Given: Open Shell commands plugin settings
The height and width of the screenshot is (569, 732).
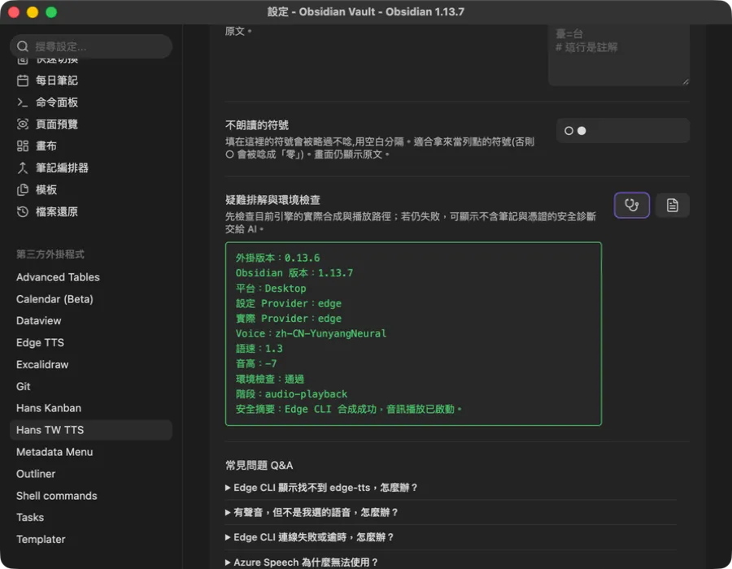Looking at the screenshot, I should [91, 496].
